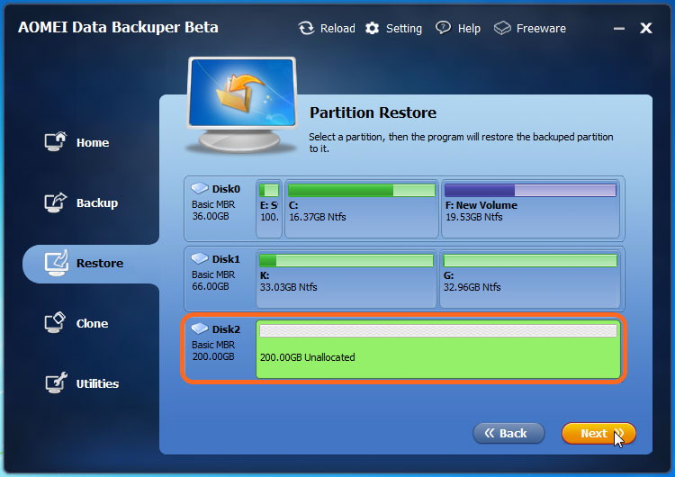This screenshot has width=675, height=477.
Task: Select the E: partition on Disk0
Action: coord(269,209)
